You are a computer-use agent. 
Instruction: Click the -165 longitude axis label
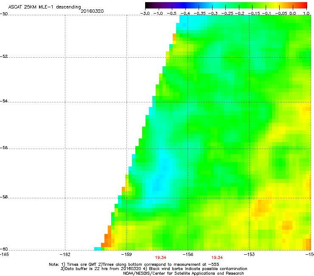pyautogui.click(x=4, y=254)
